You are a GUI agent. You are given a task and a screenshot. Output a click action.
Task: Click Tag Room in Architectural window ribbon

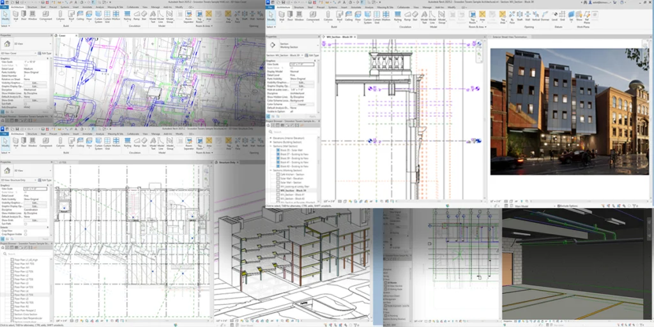pyautogui.click(x=472, y=17)
